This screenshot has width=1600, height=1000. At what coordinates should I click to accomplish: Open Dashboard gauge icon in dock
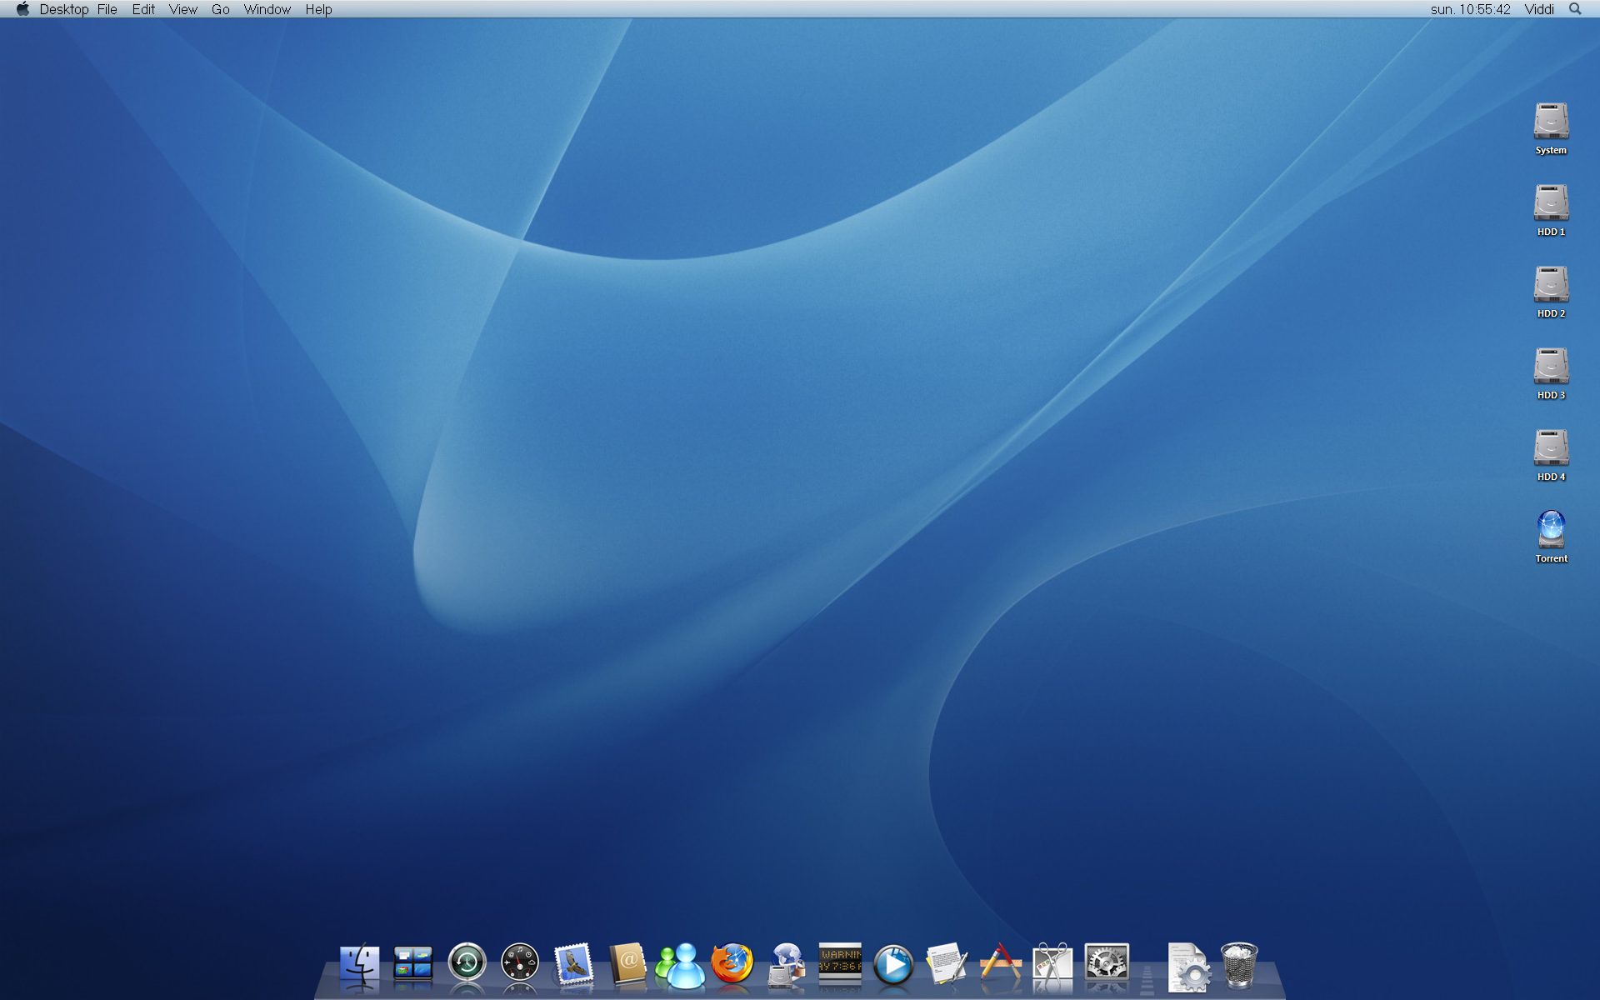(520, 964)
